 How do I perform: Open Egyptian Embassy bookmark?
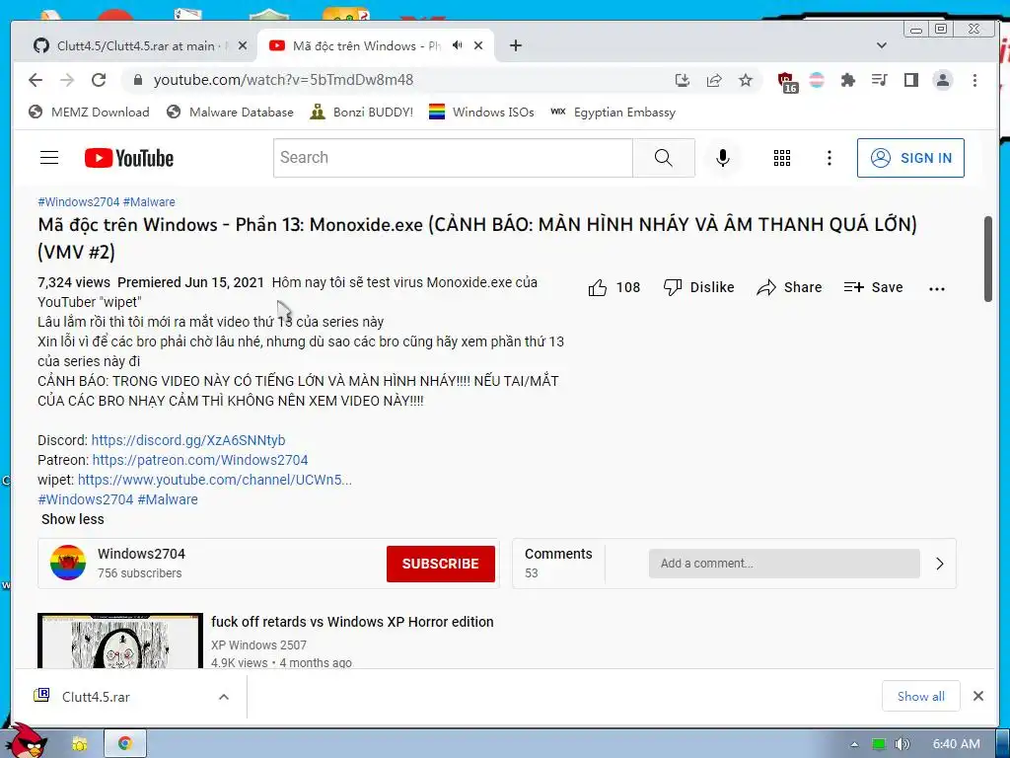613,113
